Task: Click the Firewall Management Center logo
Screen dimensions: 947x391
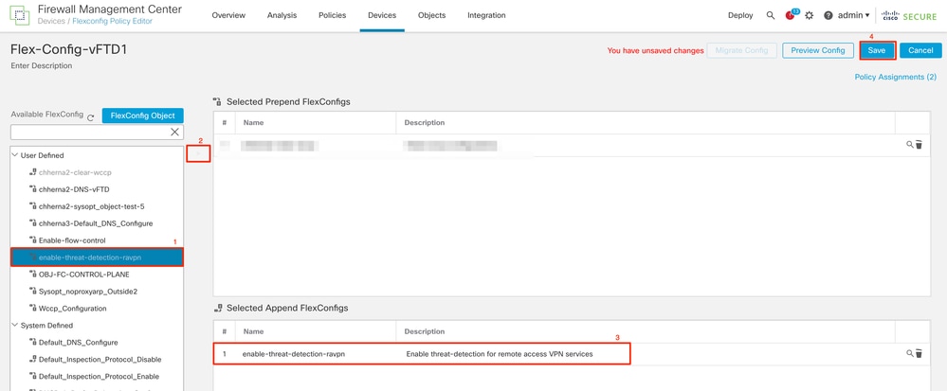Action: point(20,15)
